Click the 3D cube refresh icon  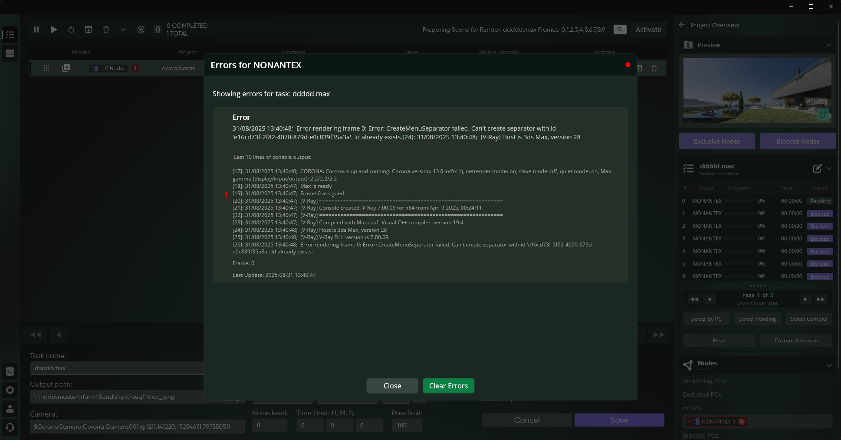click(141, 30)
